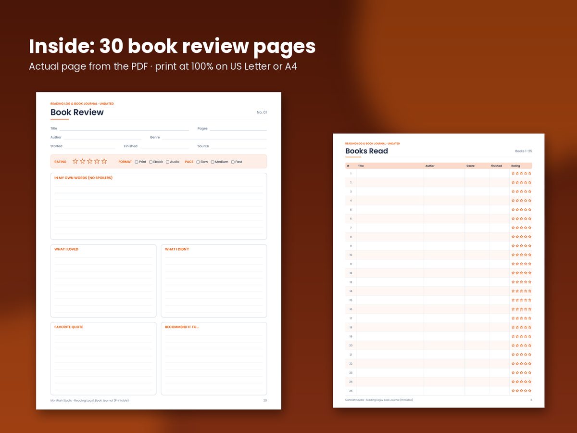
Task: Click the Genre column header in Books Read
Action: click(x=470, y=166)
